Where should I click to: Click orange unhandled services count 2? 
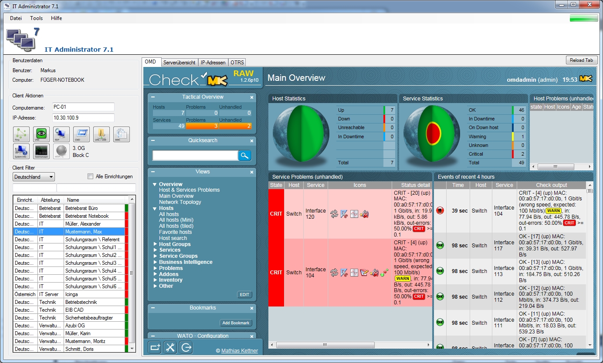coord(235,126)
